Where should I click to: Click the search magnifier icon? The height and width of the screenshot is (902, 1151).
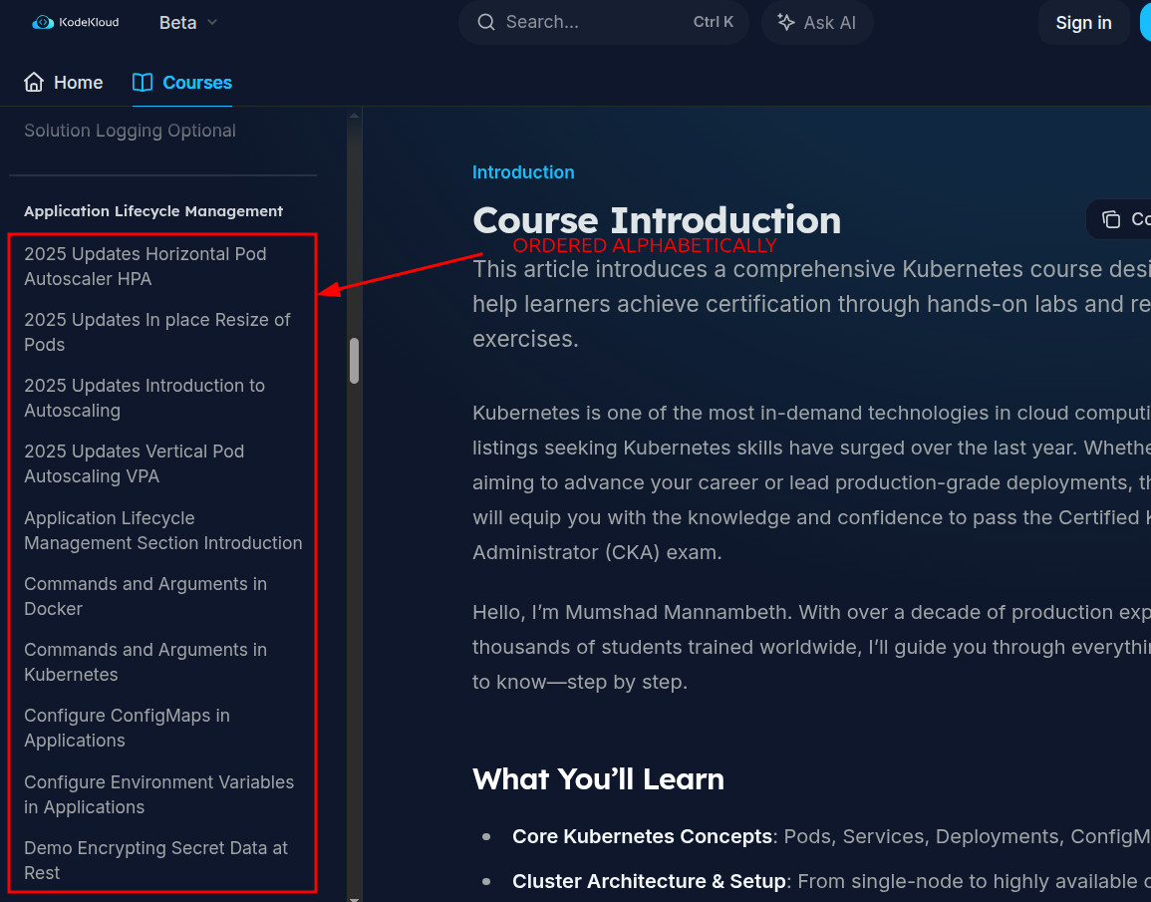tap(486, 22)
